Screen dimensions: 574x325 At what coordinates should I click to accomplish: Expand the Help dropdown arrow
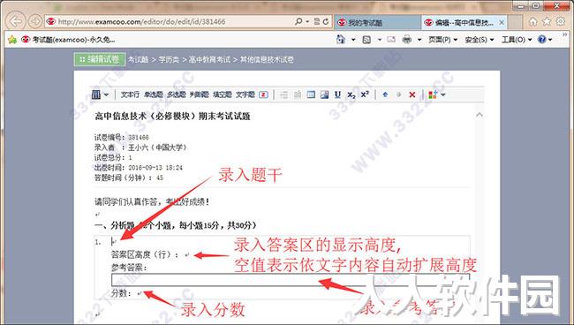[x=550, y=40]
